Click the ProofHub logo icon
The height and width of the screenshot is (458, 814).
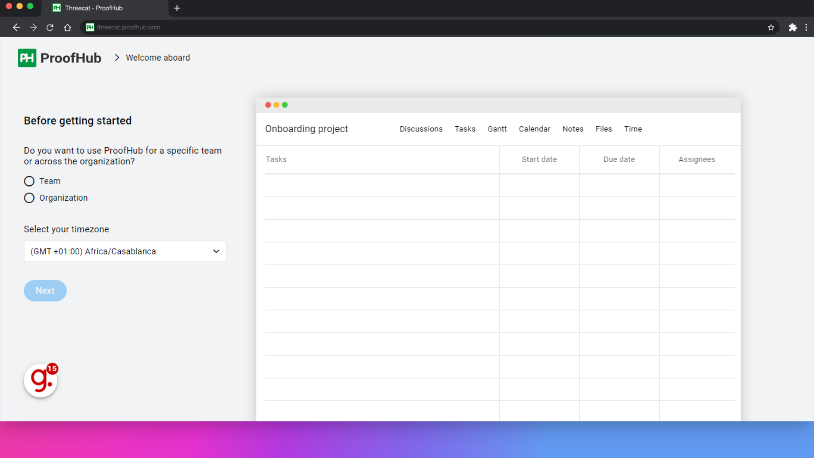[x=27, y=57]
